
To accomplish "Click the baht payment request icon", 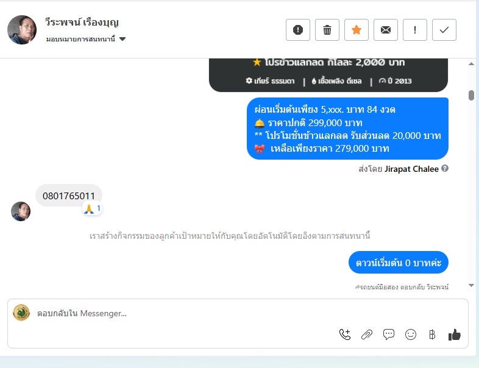I will coord(432,334).
